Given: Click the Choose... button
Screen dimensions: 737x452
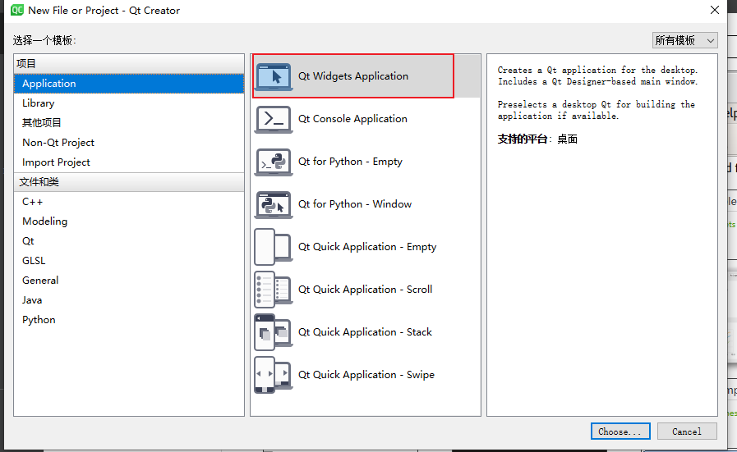Looking at the screenshot, I should pyautogui.click(x=620, y=431).
